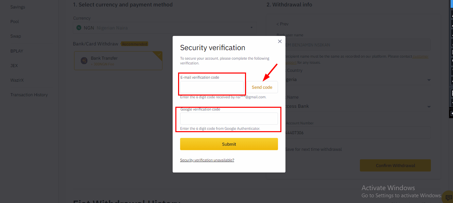
Task: Open Transaction History in the sidebar
Action: click(29, 95)
